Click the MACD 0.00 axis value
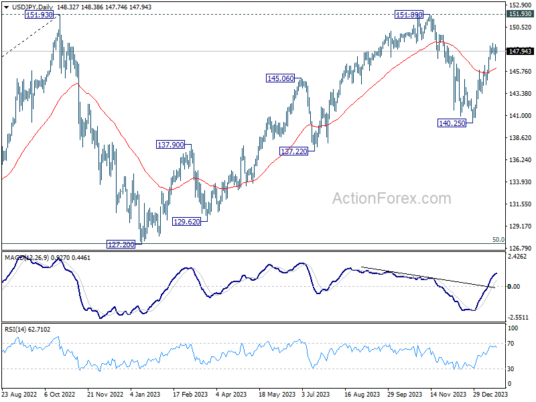Viewport: 536px width, 402px height. tap(514, 287)
